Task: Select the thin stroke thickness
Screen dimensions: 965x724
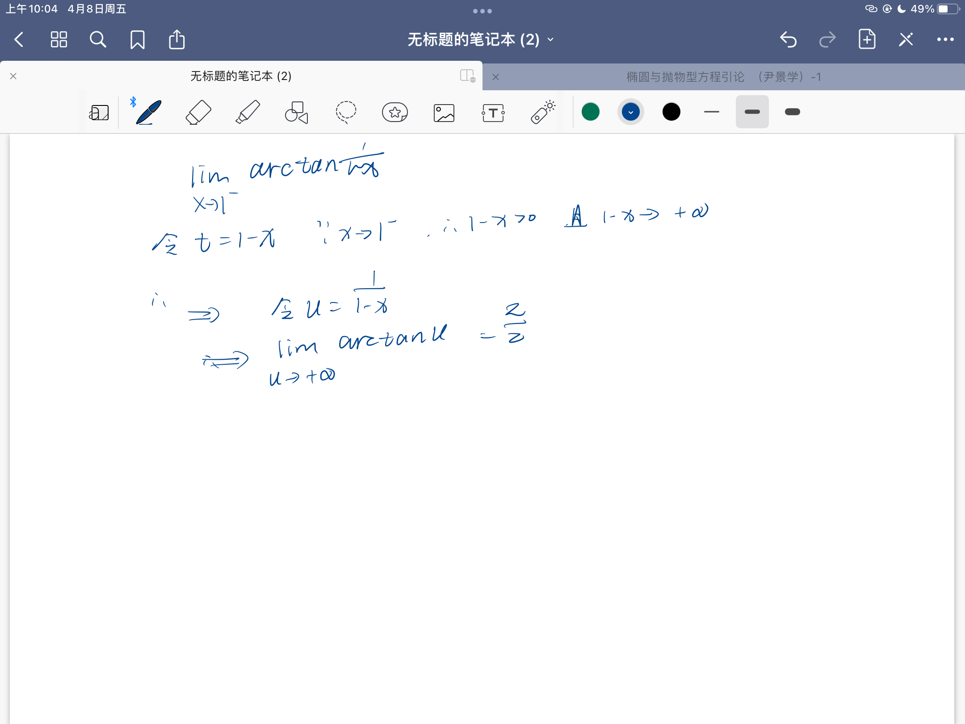Action: coord(711,112)
